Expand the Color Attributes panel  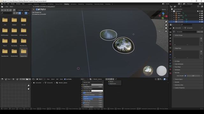tap(179, 64)
